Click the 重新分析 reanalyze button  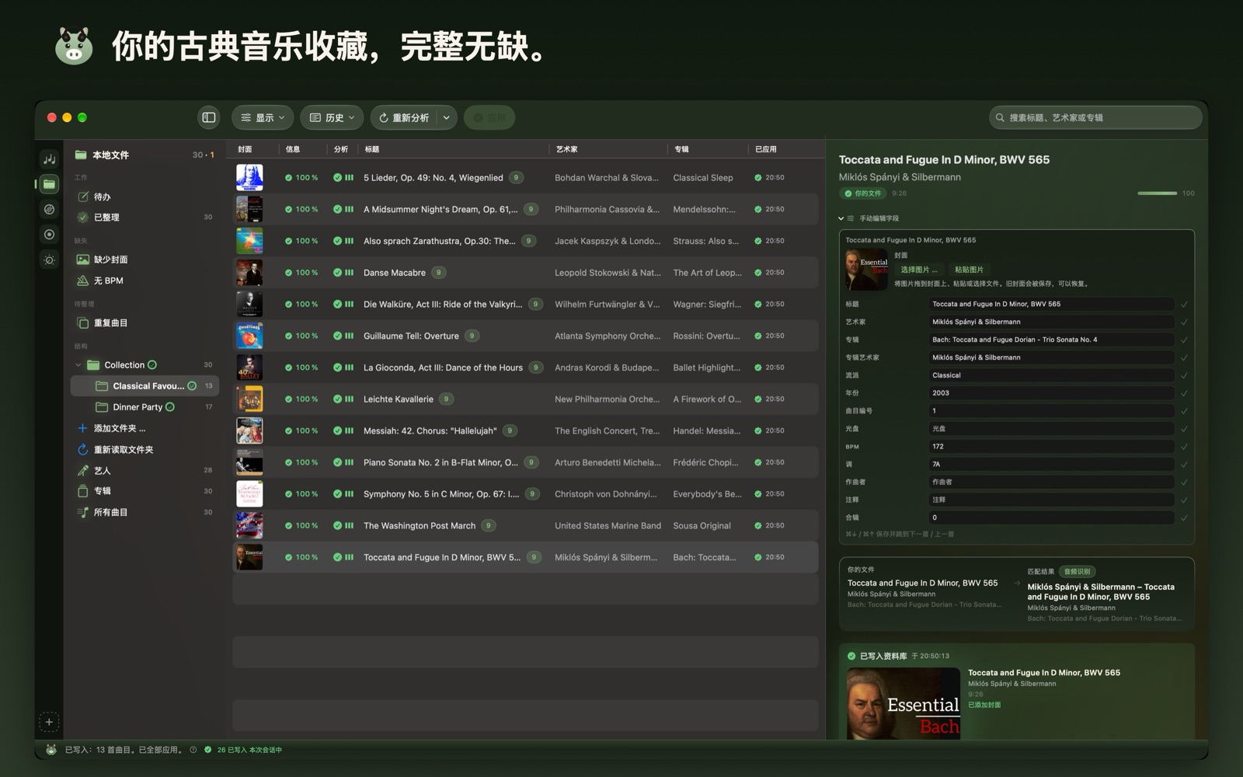[x=404, y=117]
